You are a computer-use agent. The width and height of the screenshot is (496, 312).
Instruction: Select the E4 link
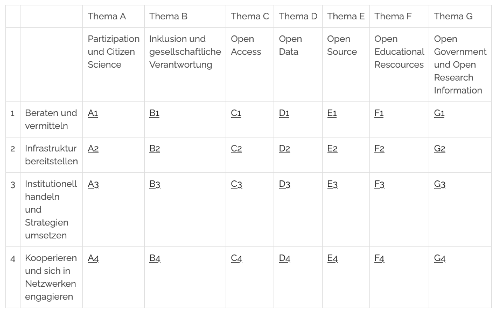[x=332, y=258]
